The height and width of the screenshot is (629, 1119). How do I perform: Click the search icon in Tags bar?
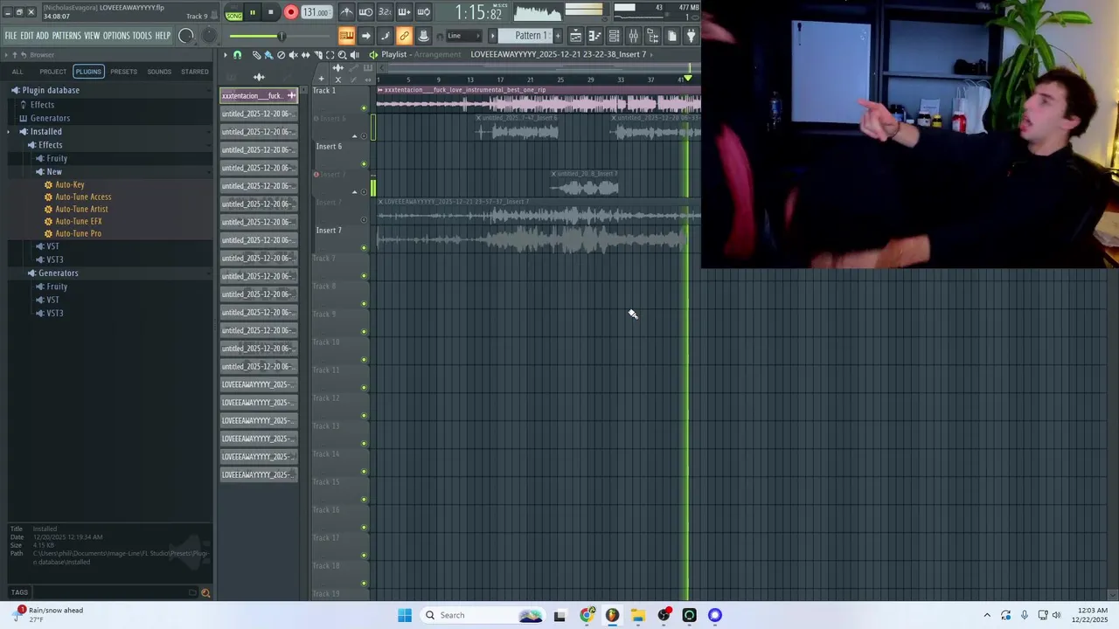tap(205, 593)
